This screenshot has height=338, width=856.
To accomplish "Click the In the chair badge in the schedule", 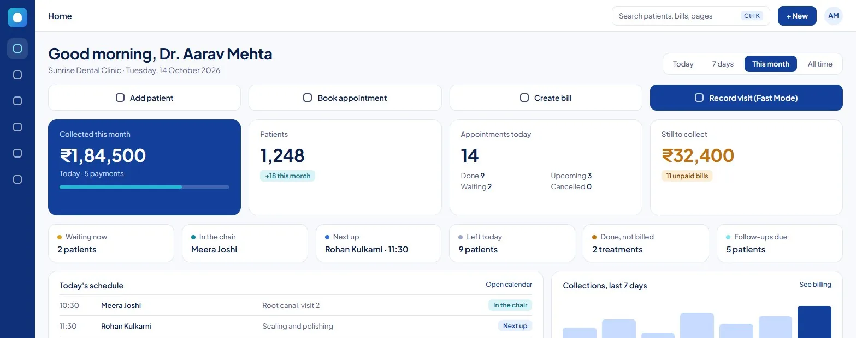I will pyautogui.click(x=510, y=305).
